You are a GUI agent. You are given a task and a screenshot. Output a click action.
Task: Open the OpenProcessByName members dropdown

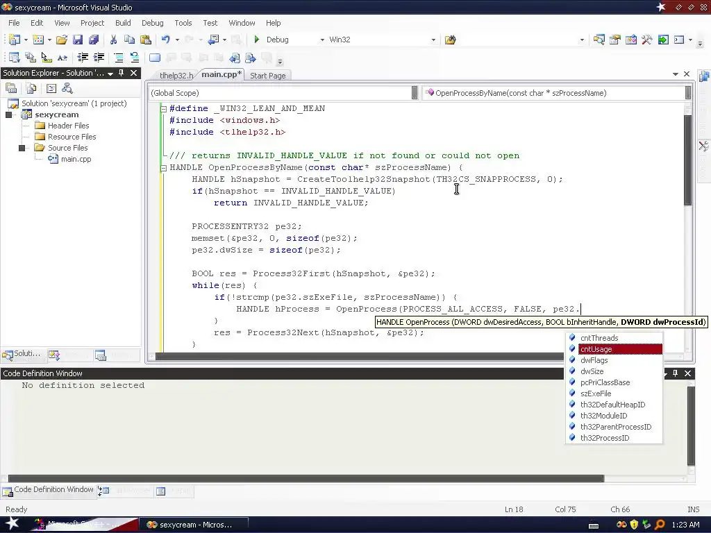tap(688, 92)
